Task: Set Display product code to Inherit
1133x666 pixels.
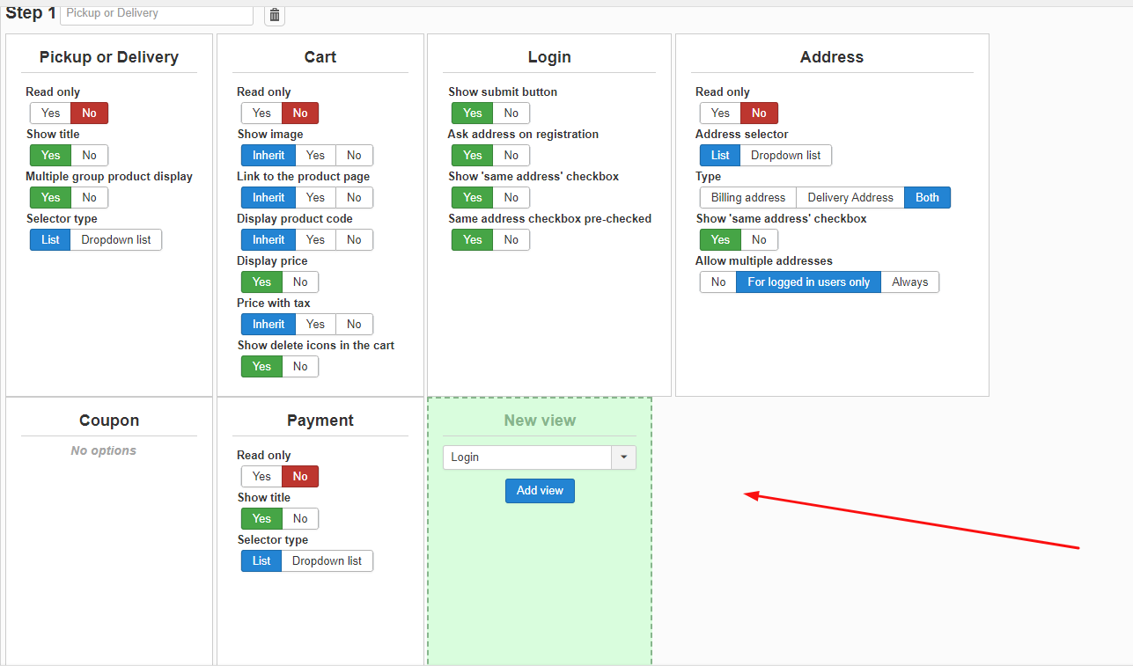Action: 269,239
